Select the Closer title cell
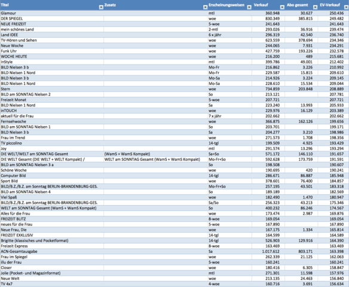 click(x=52, y=268)
